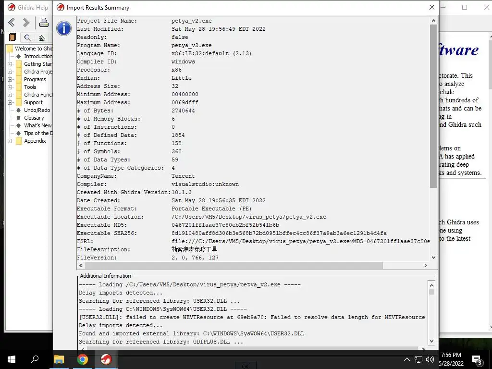Click the '# of Functions' value 158
The width and height of the screenshot is (492, 369).
[x=176, y=143]
